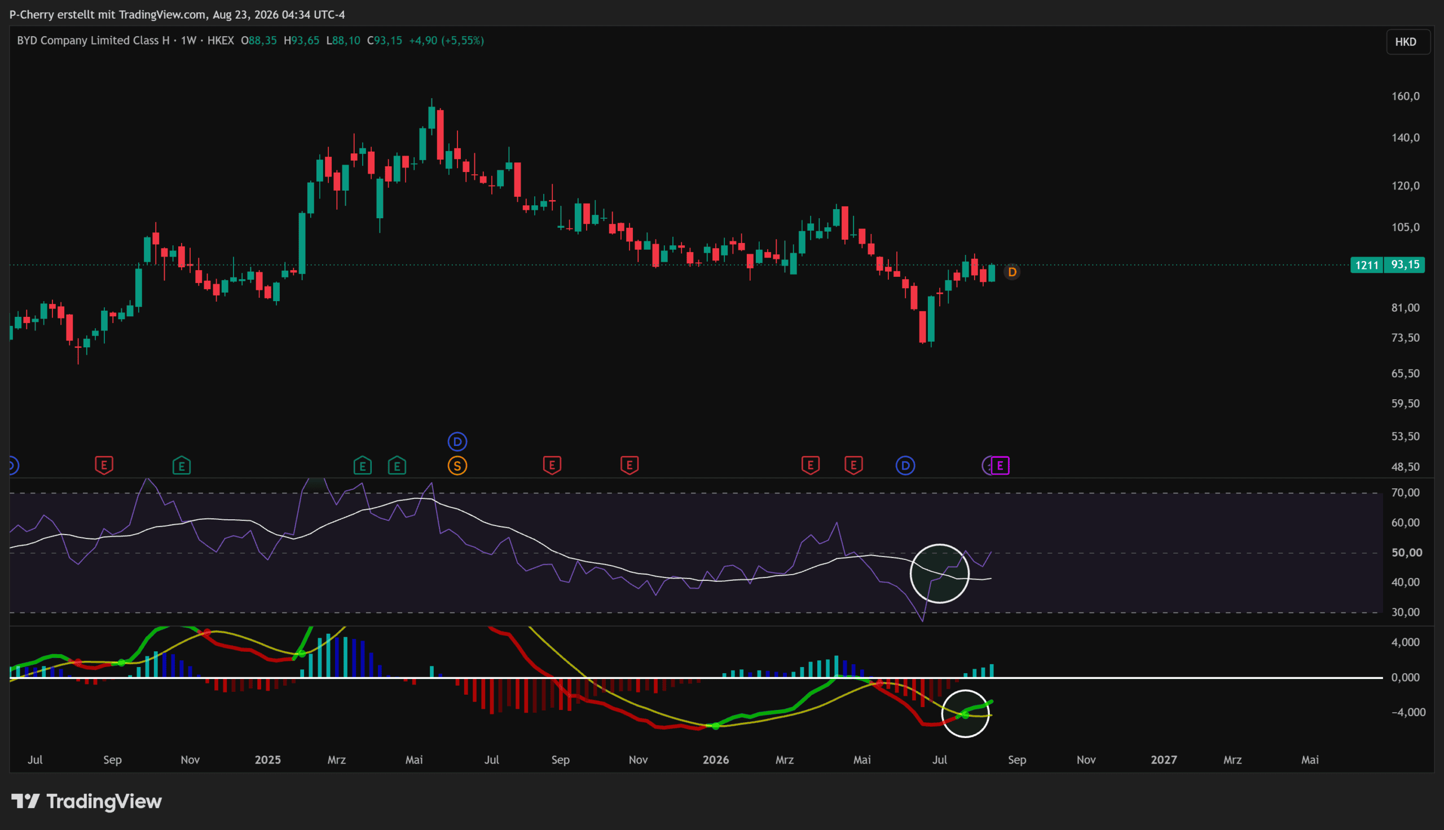Click the close value C93,15
Viewport: 1444px width, 830px height.
click(x=385, y=41)
